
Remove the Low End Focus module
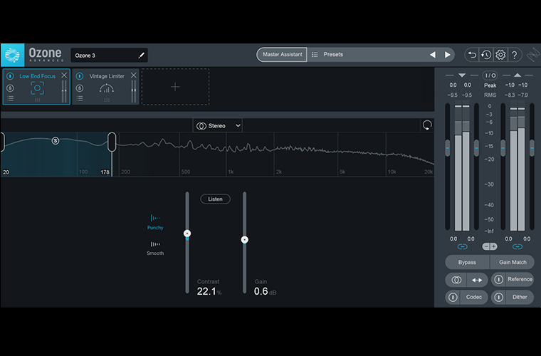tap(64, 75)
